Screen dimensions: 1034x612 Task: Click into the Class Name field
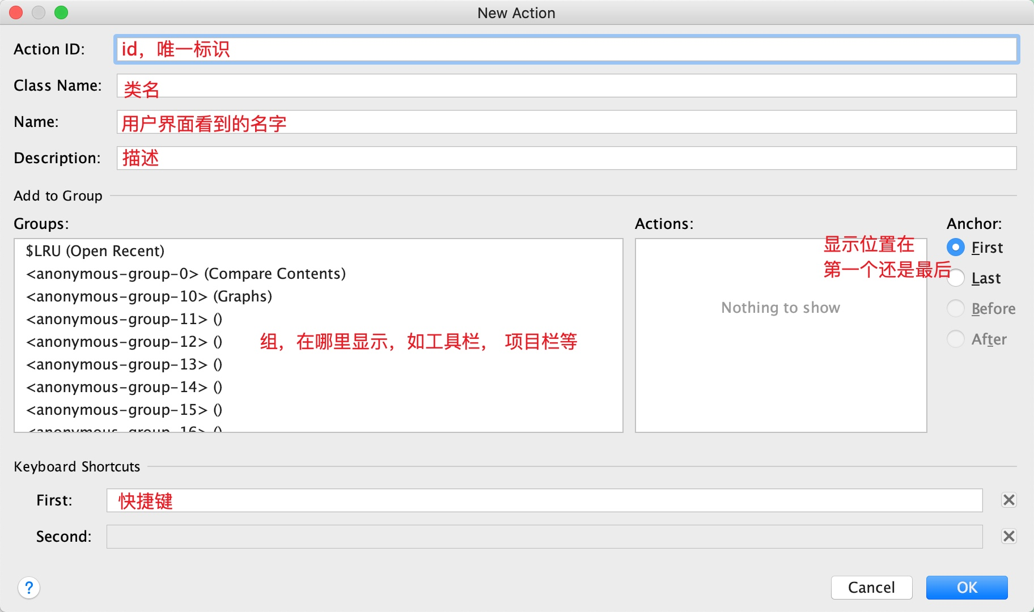(x=566, y=86)
